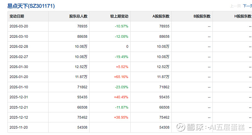The width and height of the screenshot is (252, 135).
Task: Click date cell 2026-03-10
Action: (x=19, y=37)
